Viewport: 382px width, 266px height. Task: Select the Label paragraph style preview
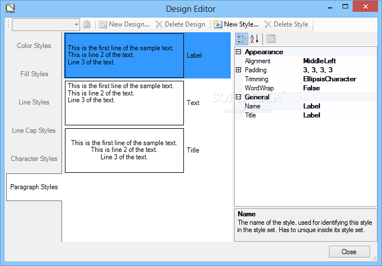(124, 55)
